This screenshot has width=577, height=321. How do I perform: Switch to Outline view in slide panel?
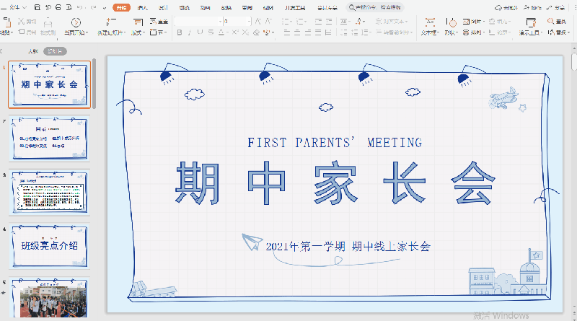(33, 51)
